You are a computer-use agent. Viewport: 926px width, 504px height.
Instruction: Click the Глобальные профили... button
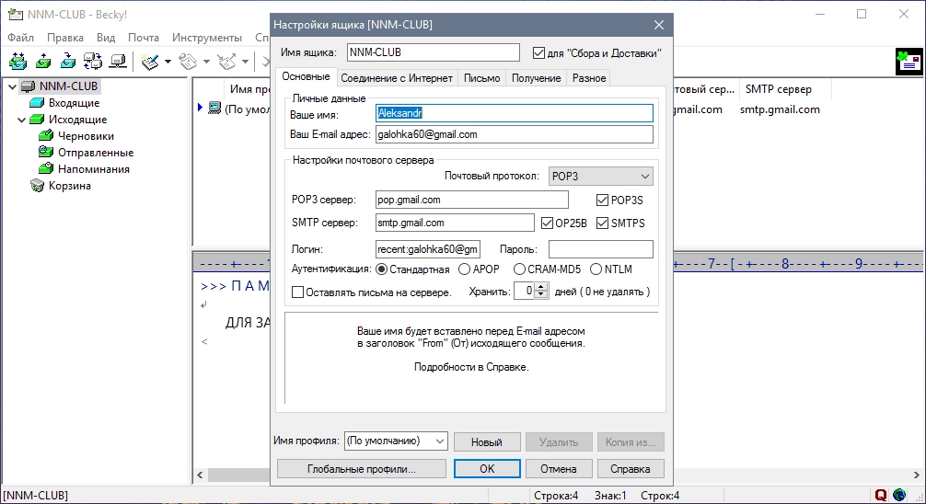click(x=362, y=468)
